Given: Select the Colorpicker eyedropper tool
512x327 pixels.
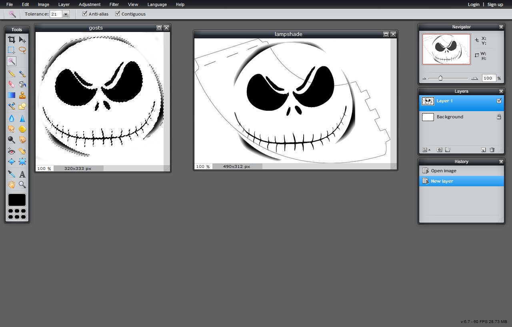Looking at the screenshot, I should point(12,174).
